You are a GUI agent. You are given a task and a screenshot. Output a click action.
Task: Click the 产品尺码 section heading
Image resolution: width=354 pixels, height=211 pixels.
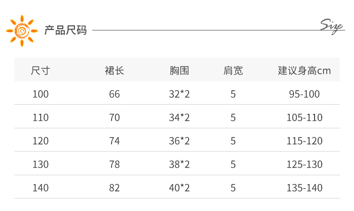pos(65,31)
